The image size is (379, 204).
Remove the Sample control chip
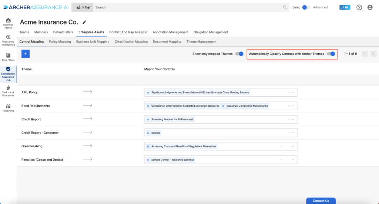coord(148,133)
